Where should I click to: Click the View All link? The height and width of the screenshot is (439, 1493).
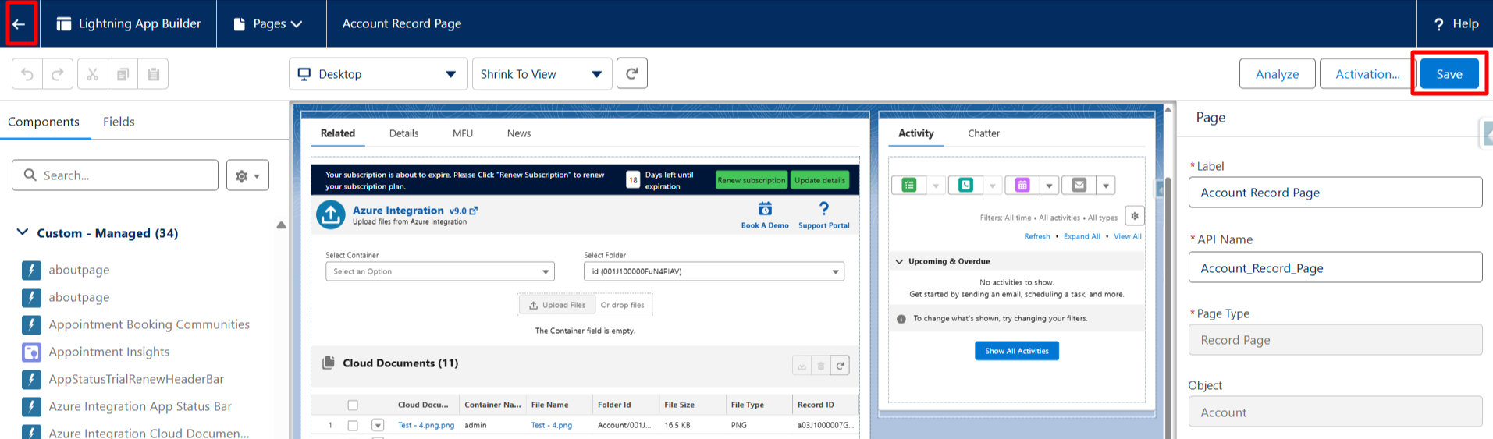coord(1128,236)
